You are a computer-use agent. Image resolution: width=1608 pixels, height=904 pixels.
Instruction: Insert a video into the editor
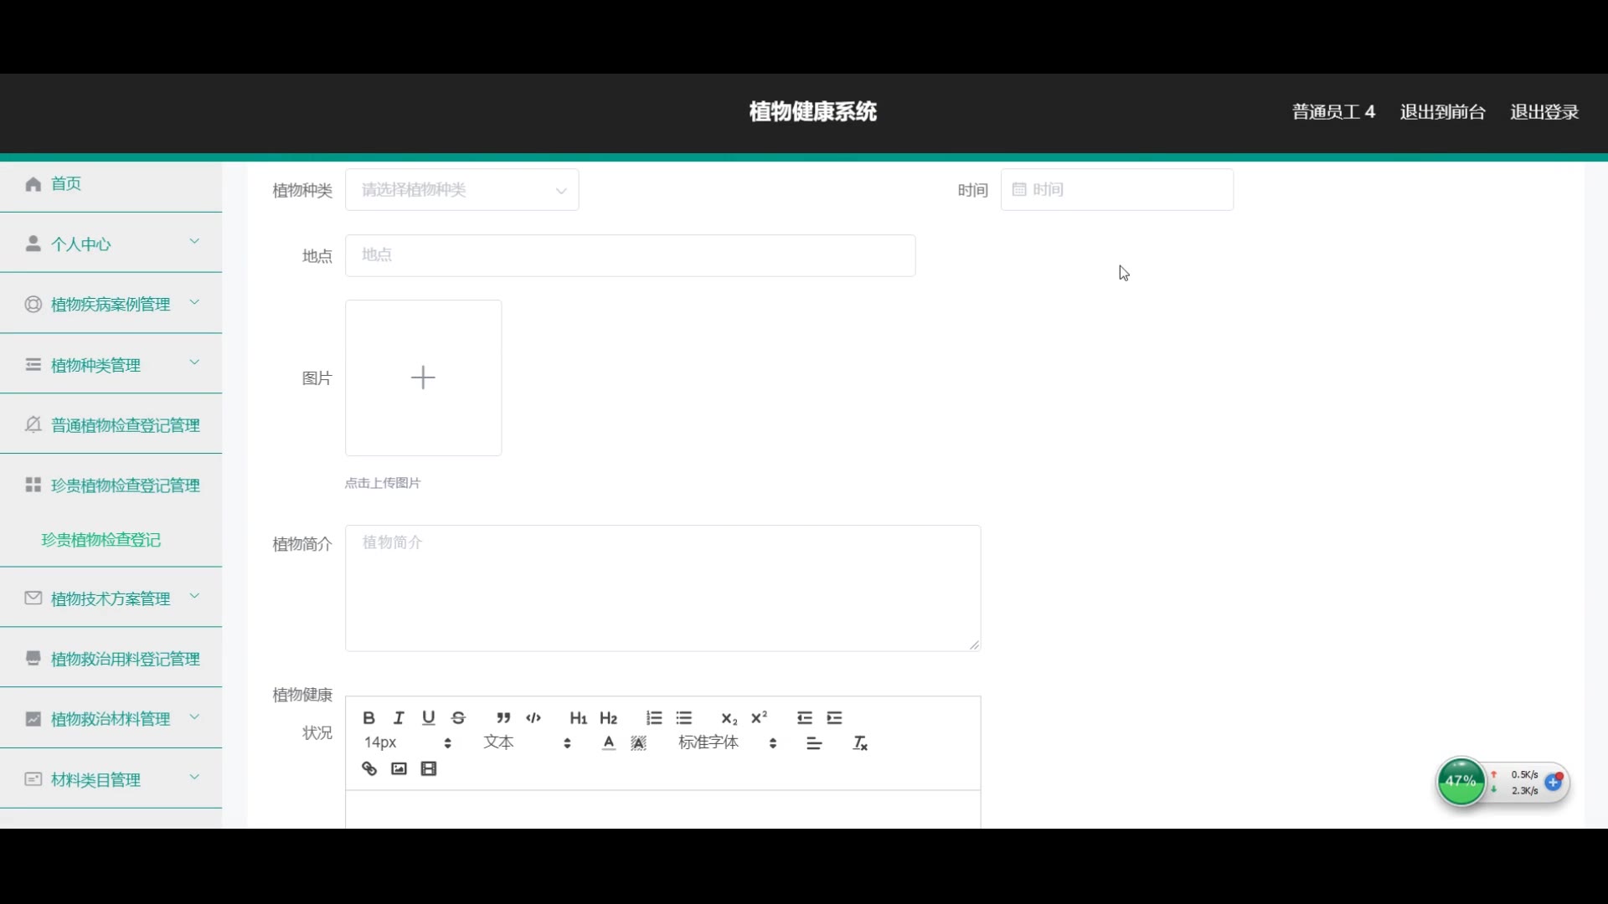tap(429, 769)
